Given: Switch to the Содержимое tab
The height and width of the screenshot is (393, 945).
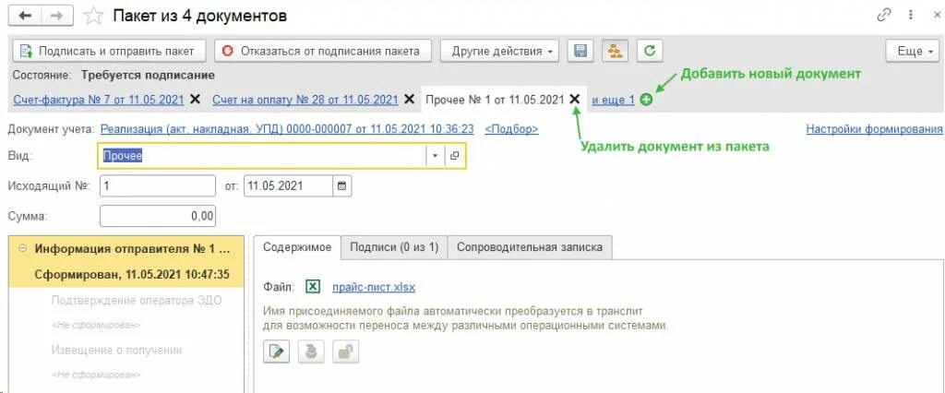Looking at the screenshot, I should [297, 247].
